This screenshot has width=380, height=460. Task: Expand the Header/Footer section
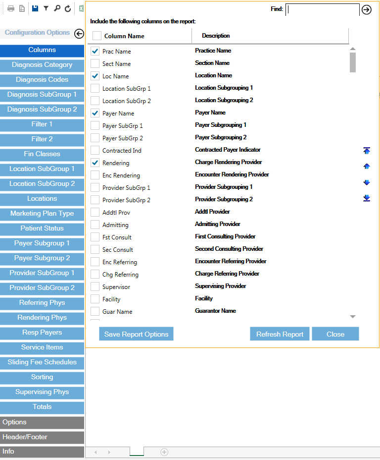pos(42,437)
